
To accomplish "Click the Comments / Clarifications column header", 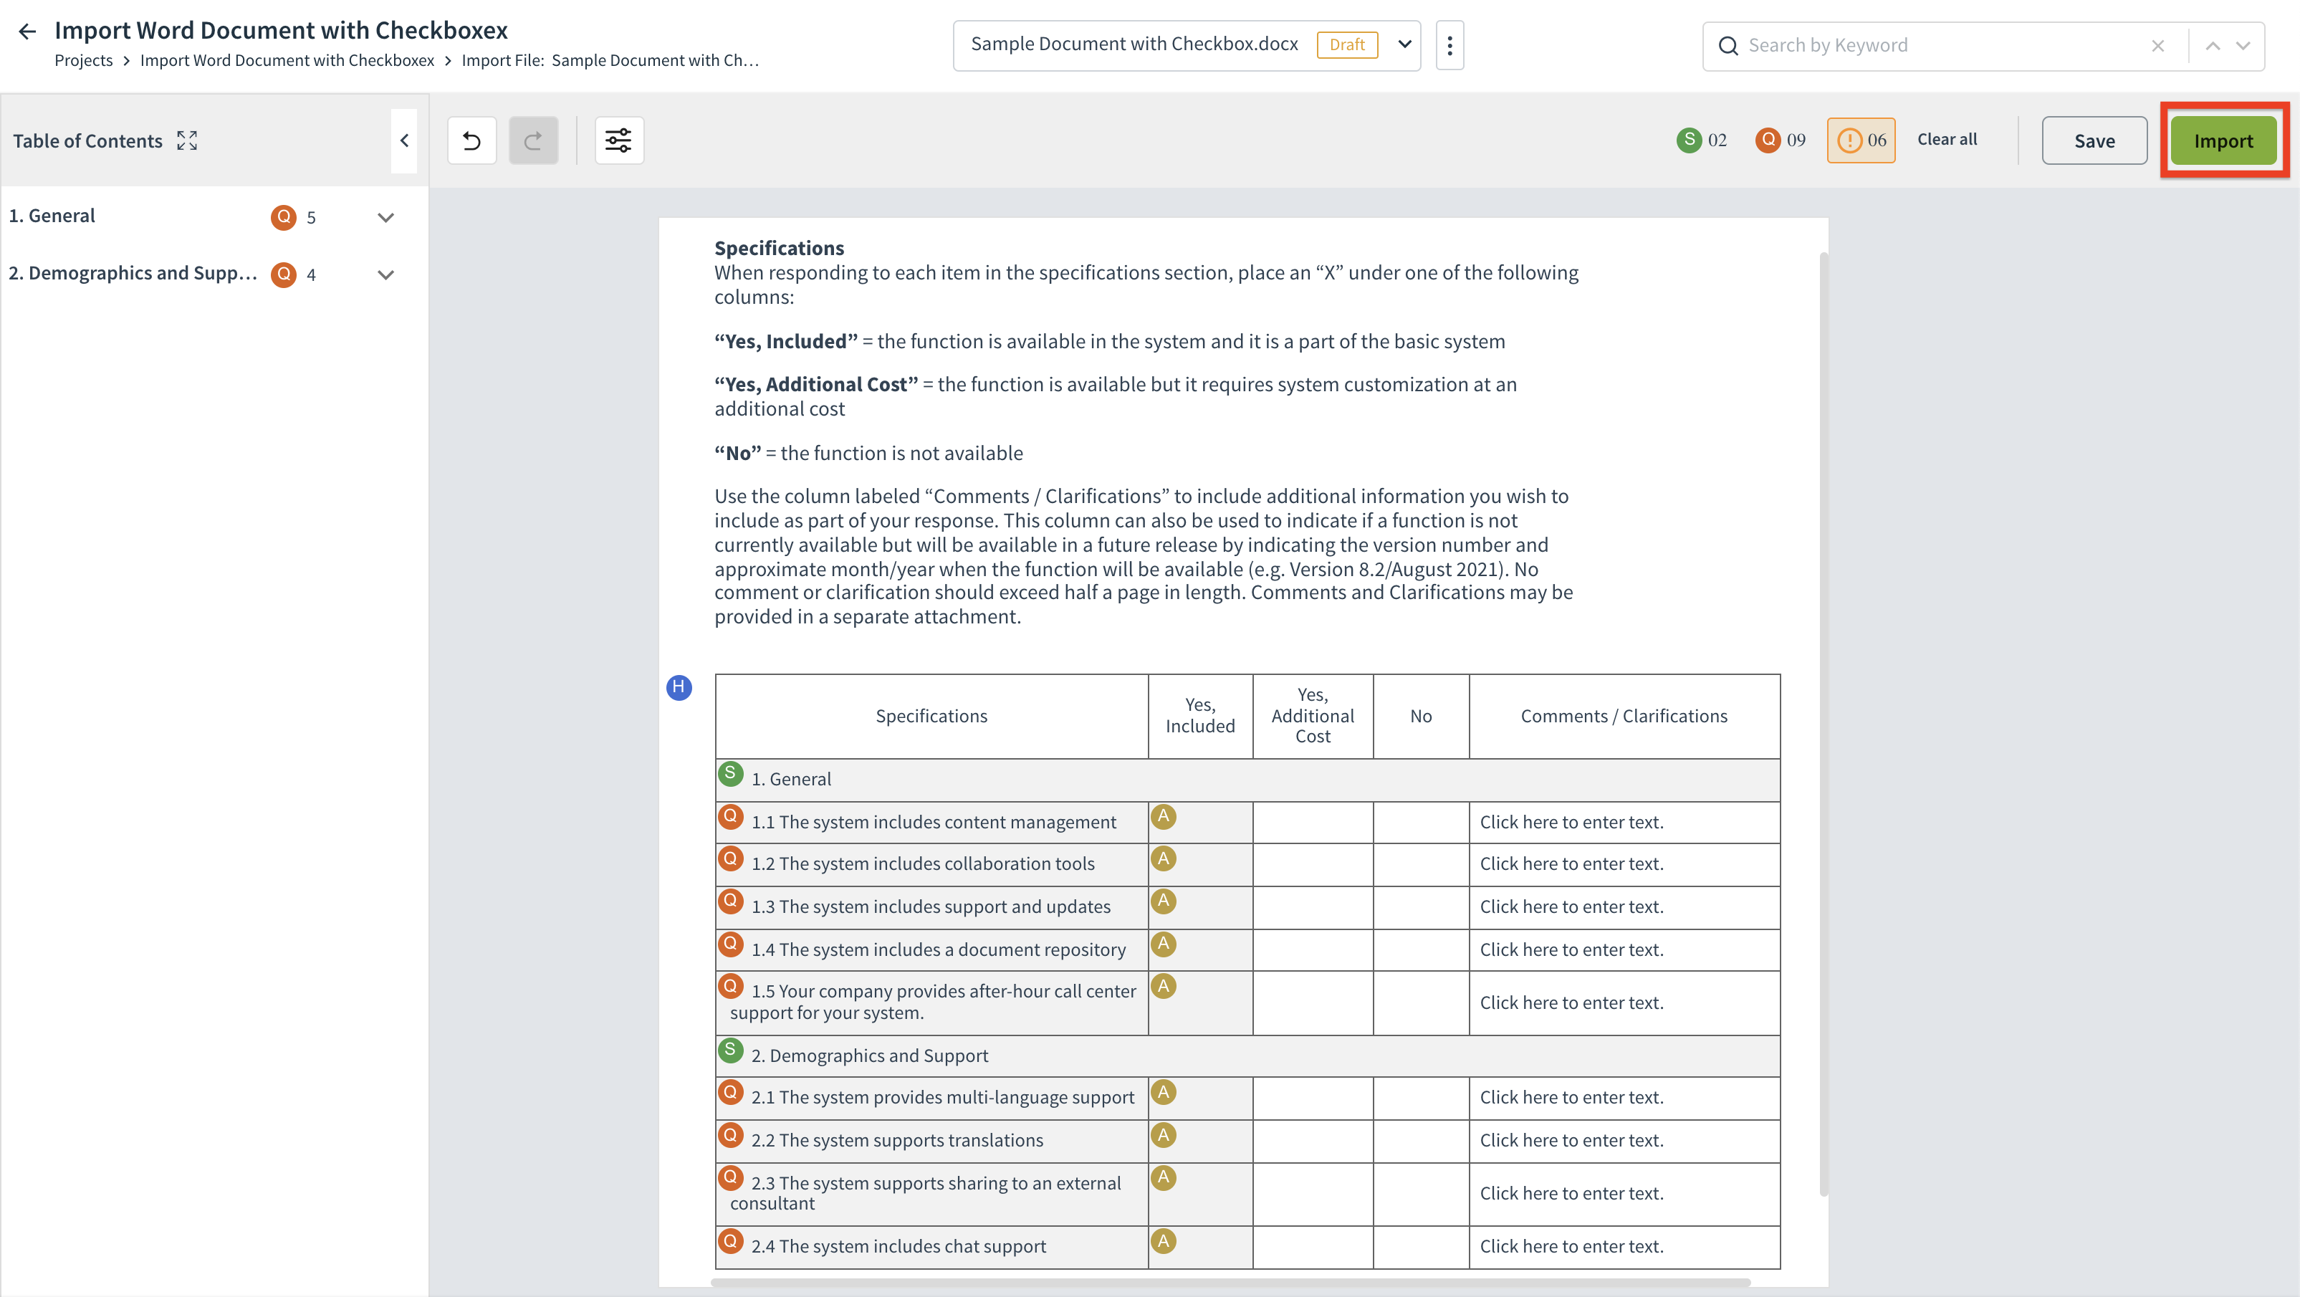I will [1624, 716].
